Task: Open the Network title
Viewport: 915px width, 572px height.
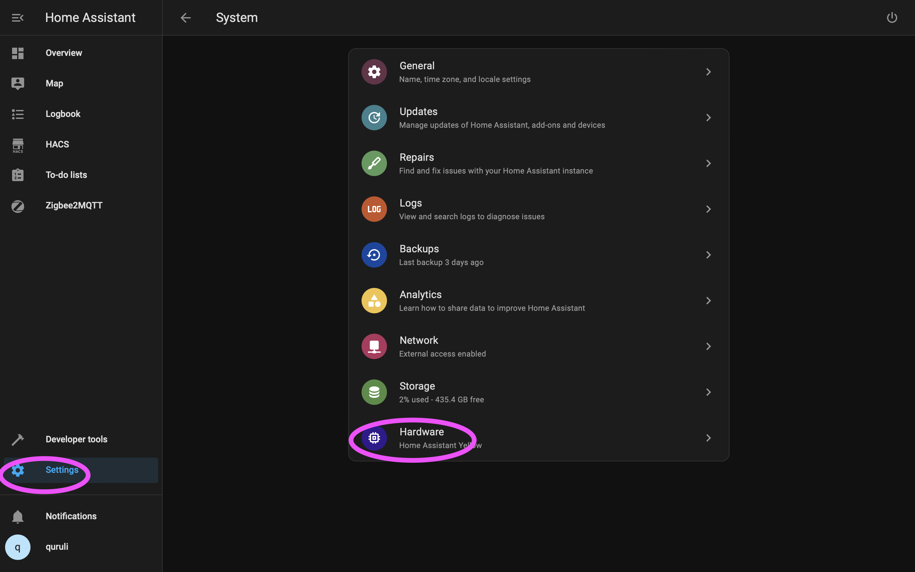Action: (419, 340)
